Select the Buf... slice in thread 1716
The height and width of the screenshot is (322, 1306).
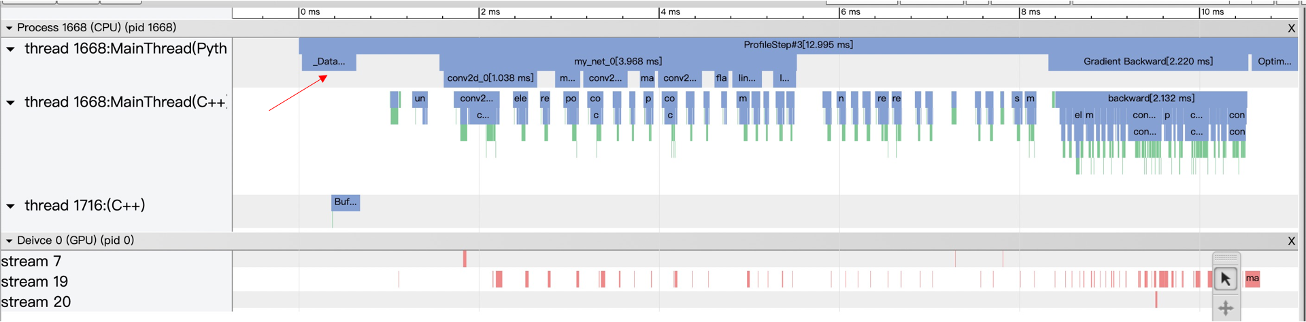click(346, 202)
